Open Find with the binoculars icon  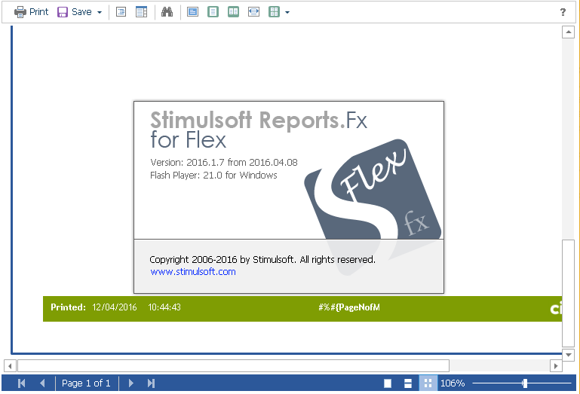167,12
